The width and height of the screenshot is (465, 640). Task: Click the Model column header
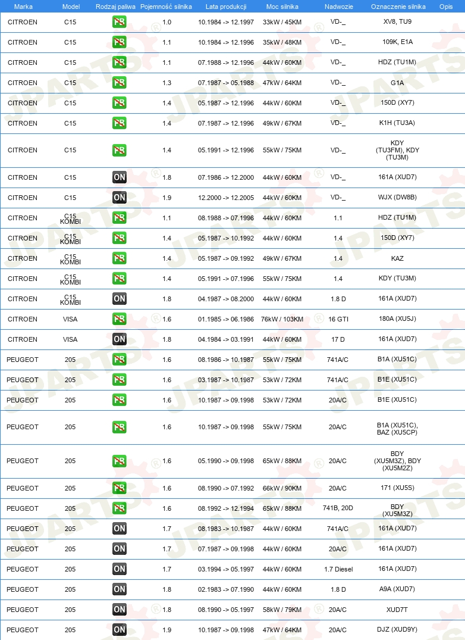pyautogui.click(x=71, y=7)
